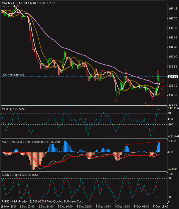The image size is (179, 209).
Task: Click the bottom red down arrow marker
Action: pos(163,95)
